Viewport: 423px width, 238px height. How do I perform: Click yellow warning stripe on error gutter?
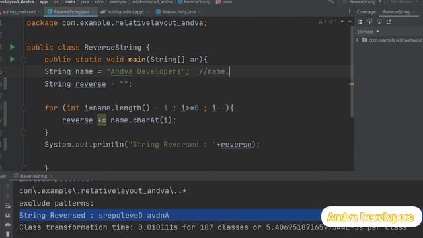tap(352, 84)
